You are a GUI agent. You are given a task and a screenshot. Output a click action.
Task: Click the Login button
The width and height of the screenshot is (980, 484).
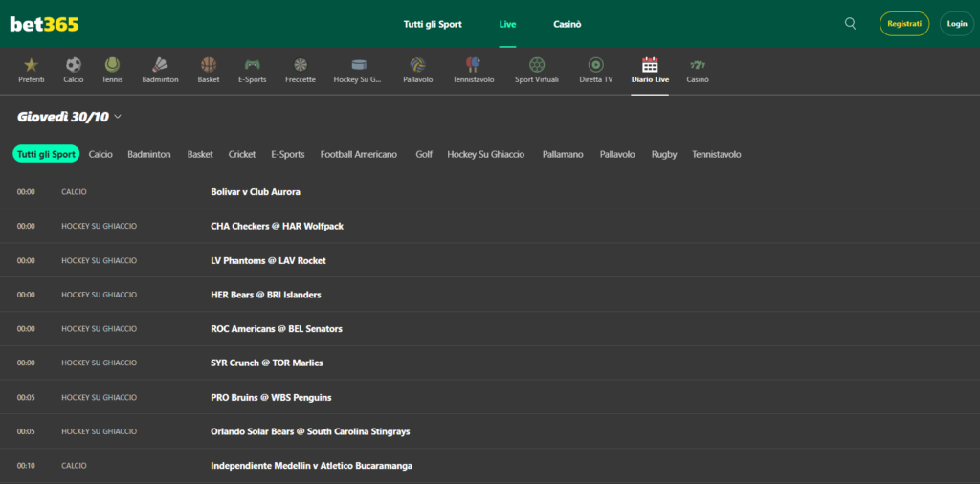coord(956,24)
